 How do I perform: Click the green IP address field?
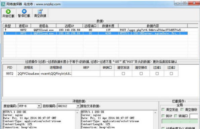[180, 121]
